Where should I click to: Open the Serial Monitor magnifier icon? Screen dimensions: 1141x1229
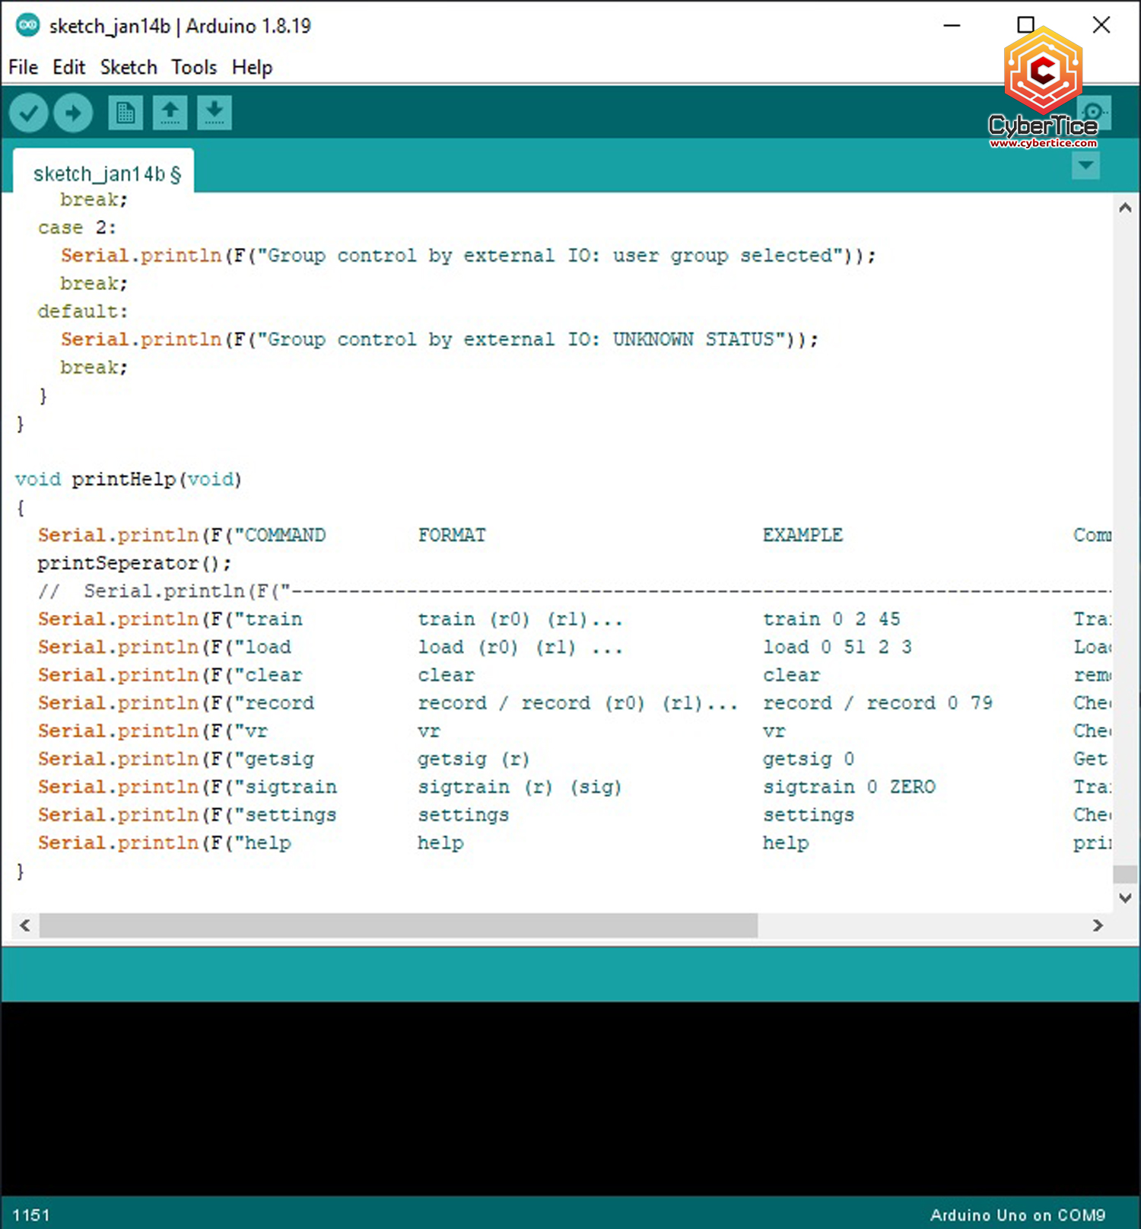click(x=1095, y=112)
